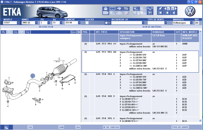
Task: Toggle the STOCKS checkbox
Action: click(87, 23)
